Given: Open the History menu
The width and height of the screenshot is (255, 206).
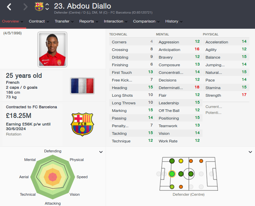Looking at the screenshot, I should click(x=174, y=22).
